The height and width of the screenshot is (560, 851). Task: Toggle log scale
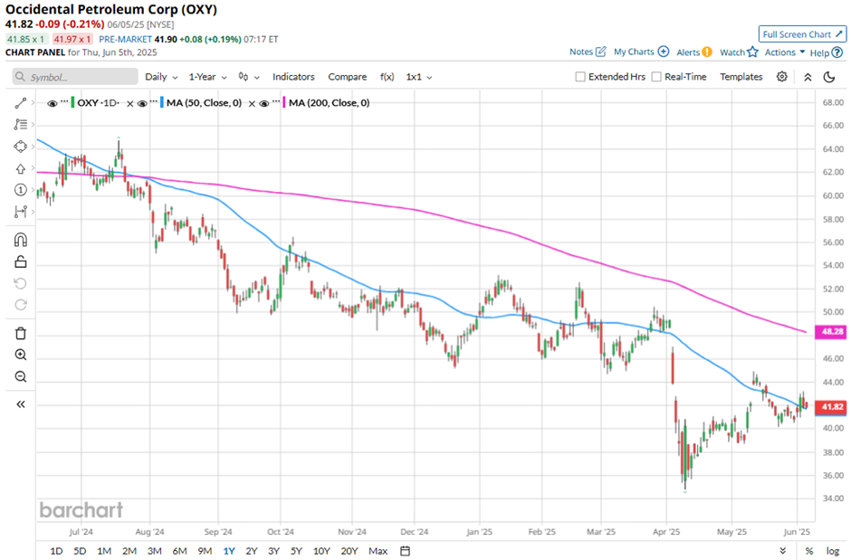tap(833, 551)
